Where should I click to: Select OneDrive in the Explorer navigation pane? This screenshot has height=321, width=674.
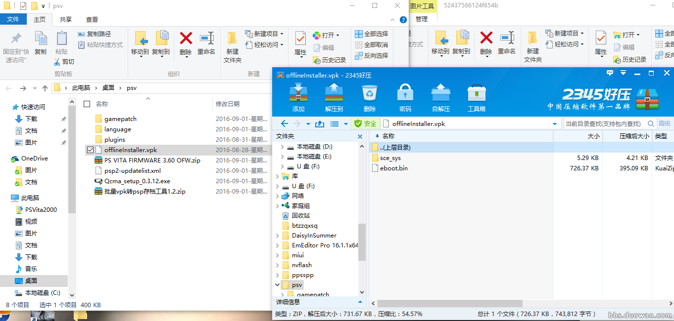pyautogui.click(x=34, y=159)
